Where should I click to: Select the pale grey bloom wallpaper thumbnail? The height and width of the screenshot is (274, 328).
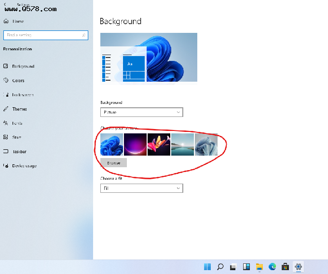(206, 144)
